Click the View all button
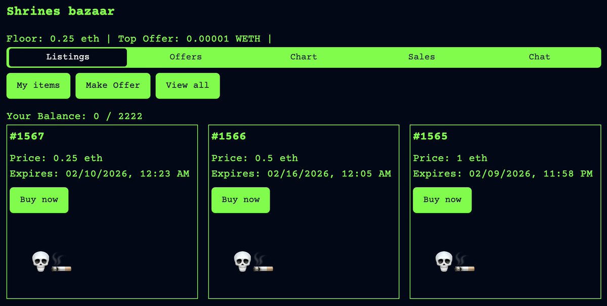This screenshot has width=607, height=306. coord(188,85)
